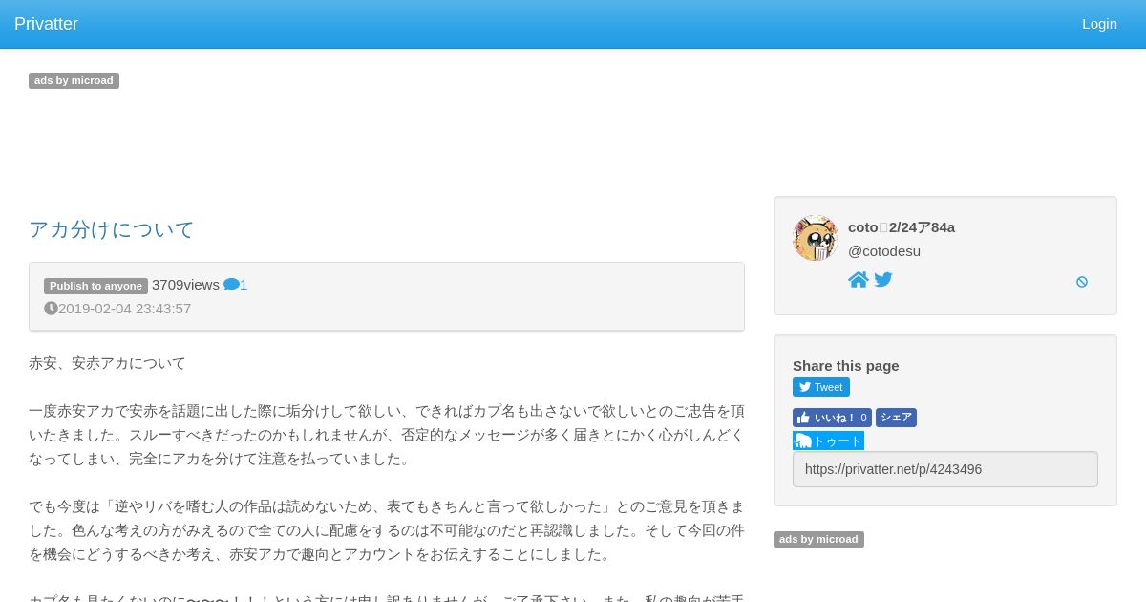Click the Publish to anyone badge
The width and height of the screenshot is (1146, 602).
point(95,286)
